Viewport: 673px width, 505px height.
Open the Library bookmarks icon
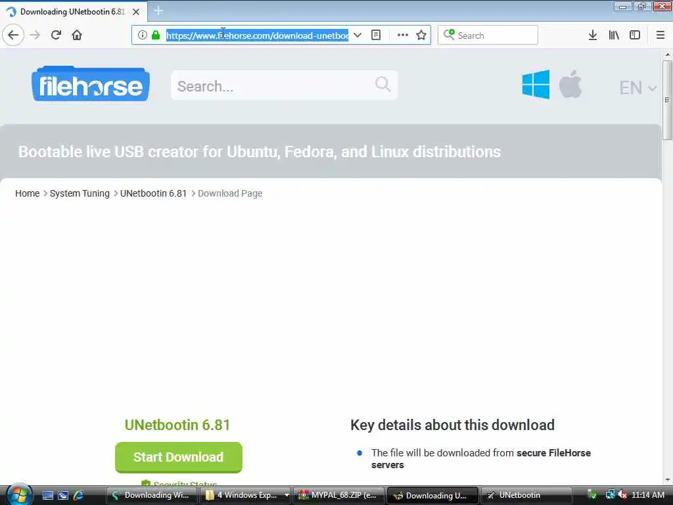(614, 36)
